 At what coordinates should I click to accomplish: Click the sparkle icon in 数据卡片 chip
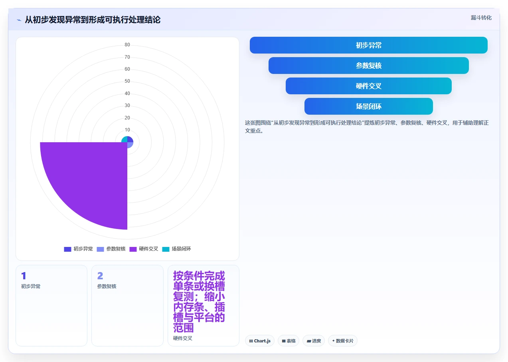(x=334, y=341)
